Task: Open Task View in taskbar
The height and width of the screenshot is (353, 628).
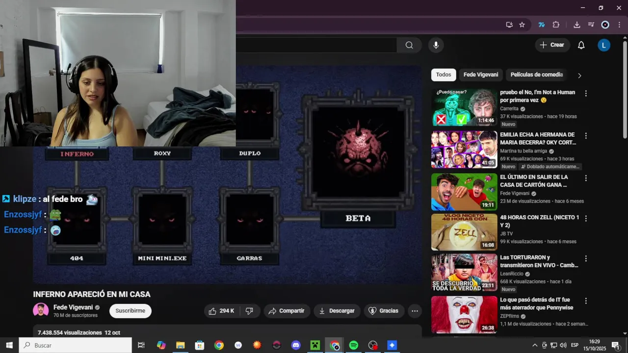Action: coord(141,345)
